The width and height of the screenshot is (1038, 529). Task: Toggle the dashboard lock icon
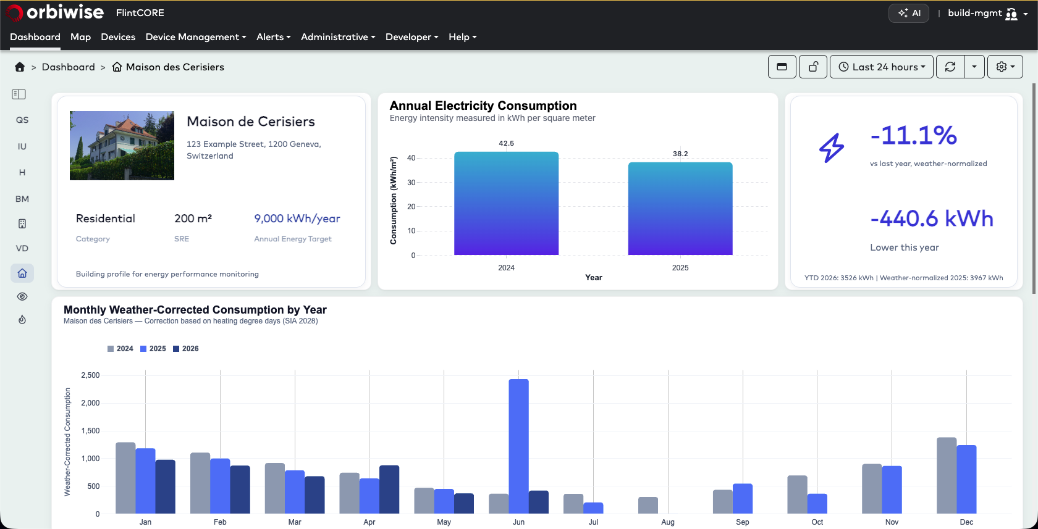click(813, 67)
